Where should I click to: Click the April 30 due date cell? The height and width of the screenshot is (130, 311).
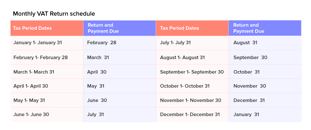pos(97,72)
